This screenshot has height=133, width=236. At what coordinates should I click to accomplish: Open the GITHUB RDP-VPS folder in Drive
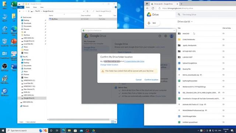pyautogui.click(x=189, y=51)
